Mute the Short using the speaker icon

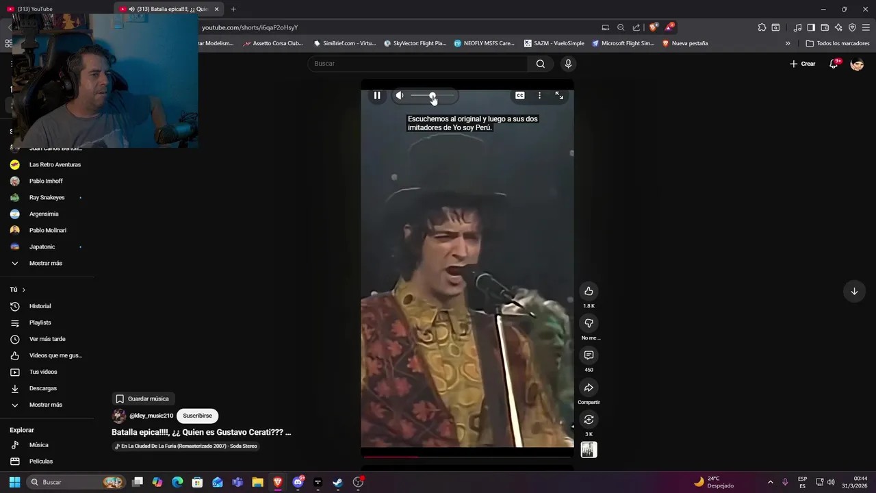[400, 96]
